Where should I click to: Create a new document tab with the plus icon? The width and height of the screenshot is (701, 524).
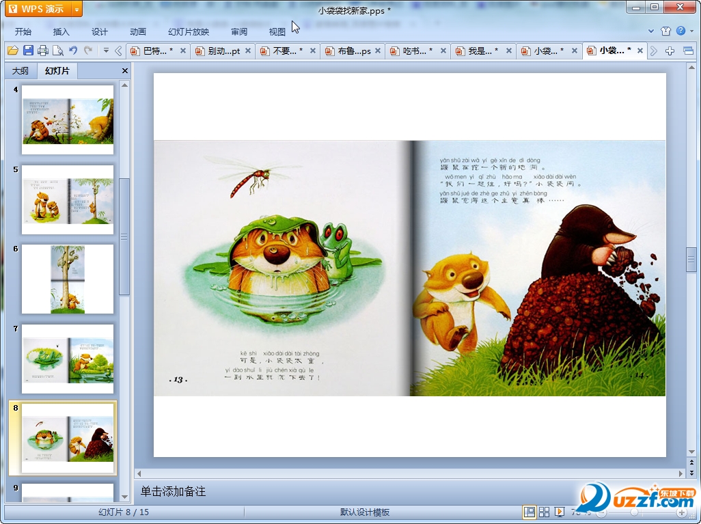coord(670,51)
